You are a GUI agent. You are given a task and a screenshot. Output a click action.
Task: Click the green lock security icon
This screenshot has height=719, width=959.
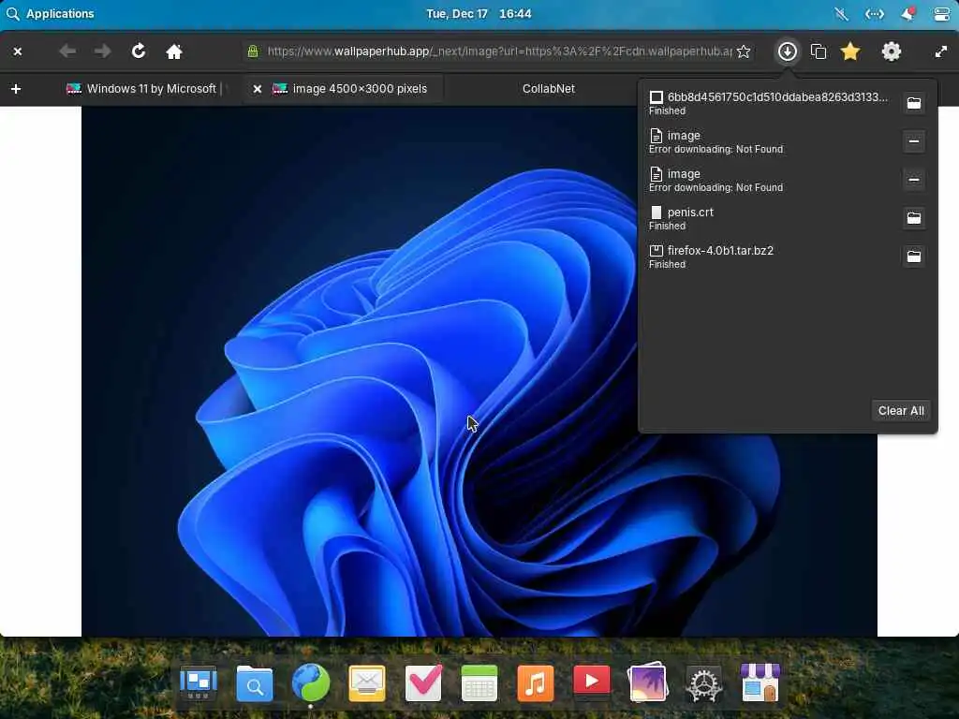point(253,51)
